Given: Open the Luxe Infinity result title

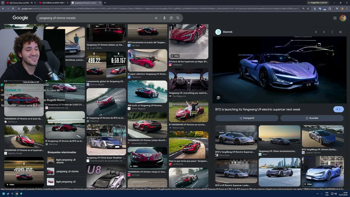Looking at the screenshot, I should tap(105, 45).
